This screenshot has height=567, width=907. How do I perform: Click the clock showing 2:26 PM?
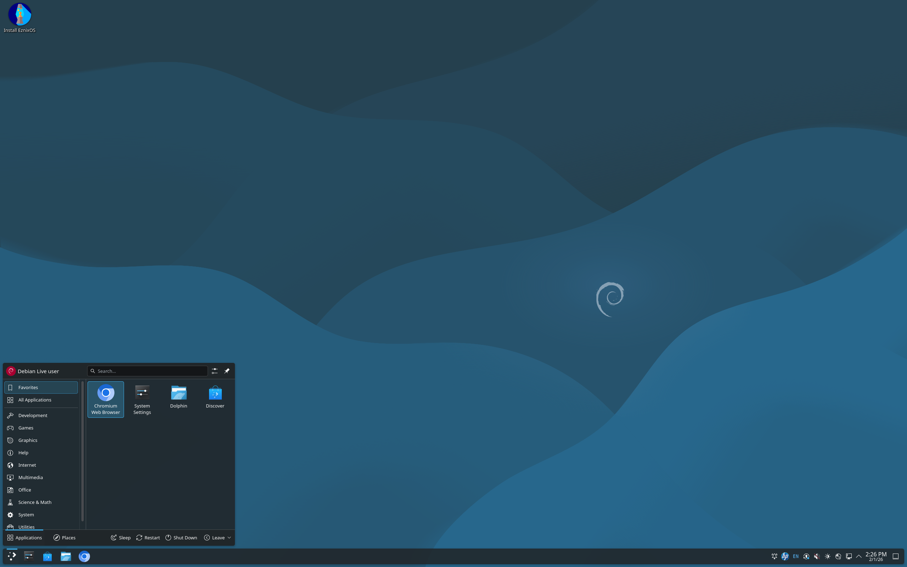876,556
